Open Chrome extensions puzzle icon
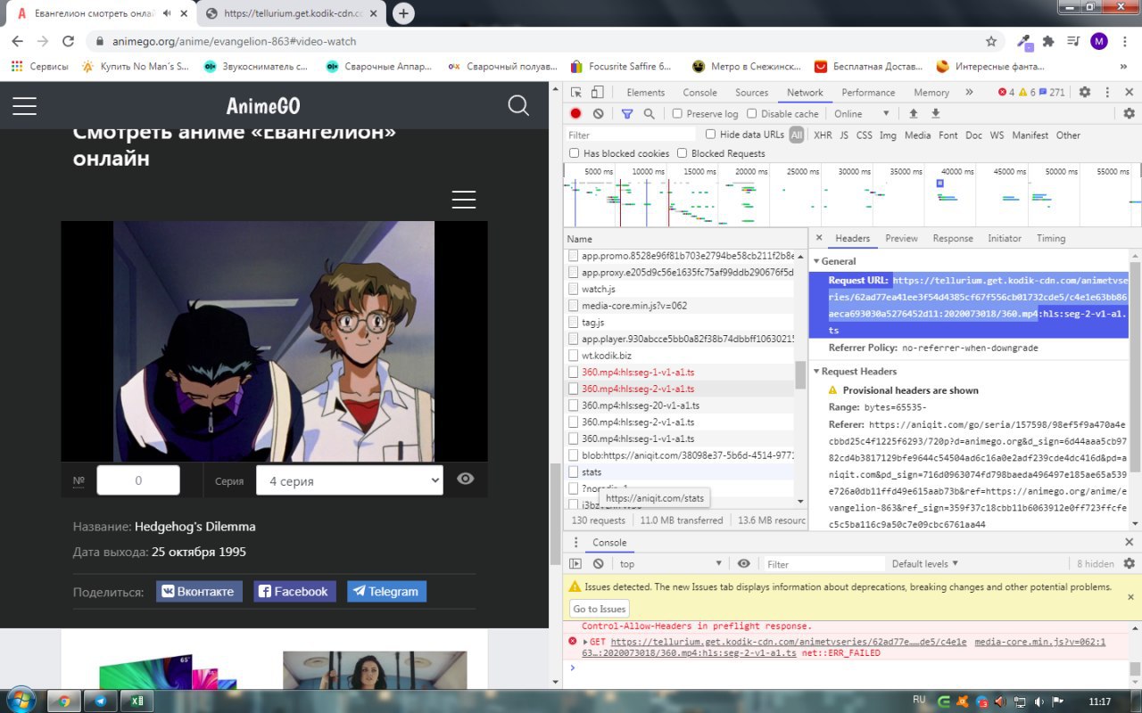The width and height of the screenshot is (1142, 713). (x=1048, y=41)
